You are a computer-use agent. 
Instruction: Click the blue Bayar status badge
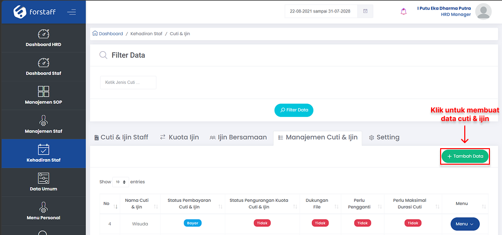193,223
